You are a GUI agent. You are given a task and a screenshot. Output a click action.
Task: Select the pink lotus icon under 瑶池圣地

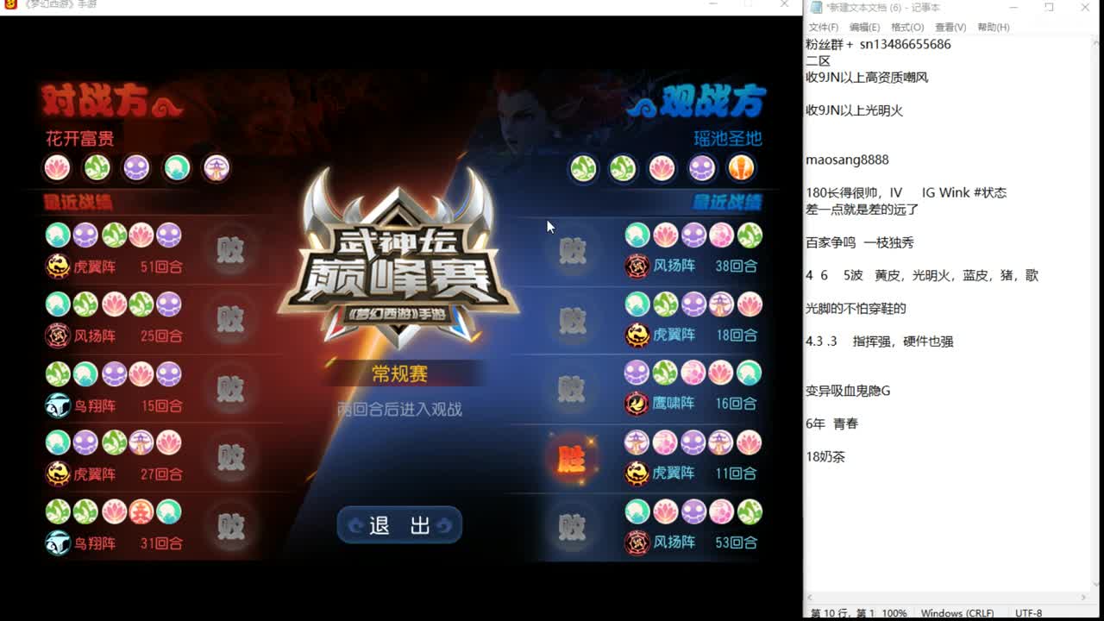662,167
